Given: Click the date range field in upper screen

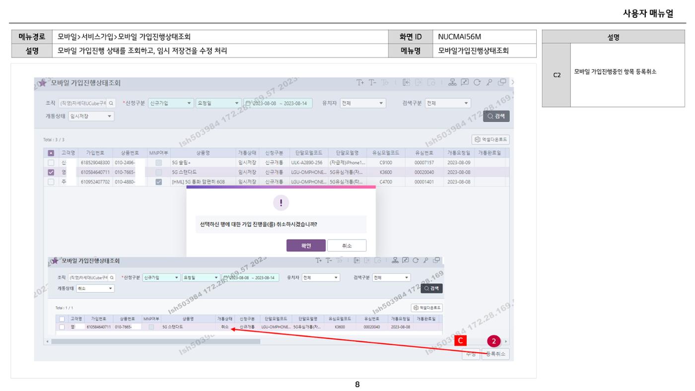Looking at the screenshot, I should [278, 103].
